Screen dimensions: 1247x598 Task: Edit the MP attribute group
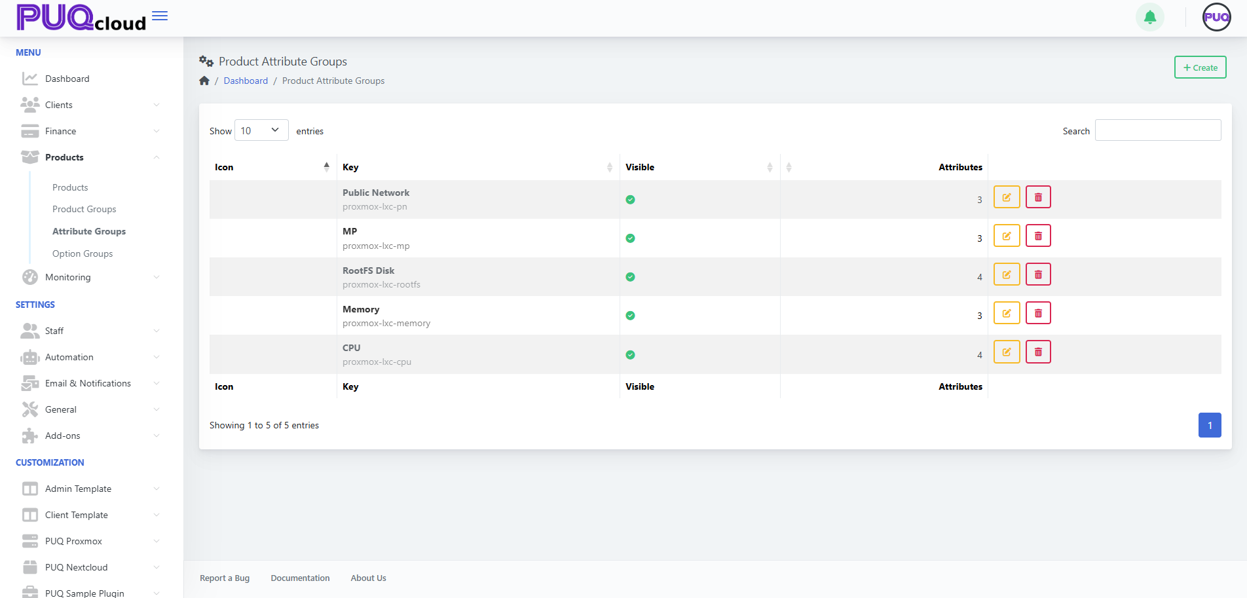1007,236
